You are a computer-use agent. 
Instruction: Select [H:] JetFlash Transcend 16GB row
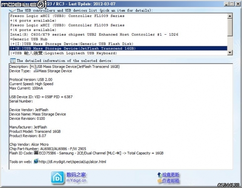coord(118,48)
